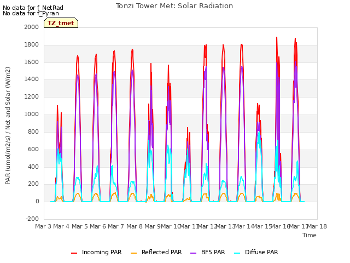Click the 400 y-axis tick label
This screenshot has height=263, width=350.
point(33,167)
